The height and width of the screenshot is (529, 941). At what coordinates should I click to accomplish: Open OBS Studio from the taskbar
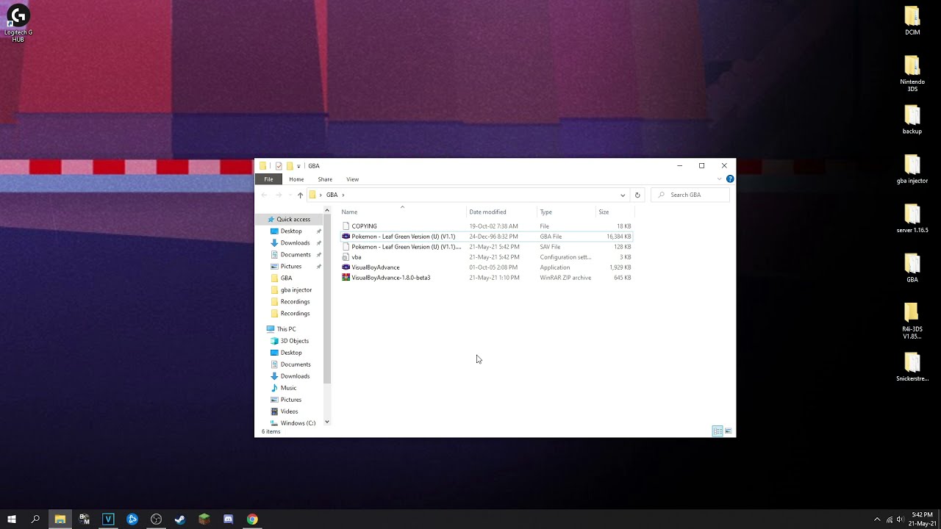(156, 519)
